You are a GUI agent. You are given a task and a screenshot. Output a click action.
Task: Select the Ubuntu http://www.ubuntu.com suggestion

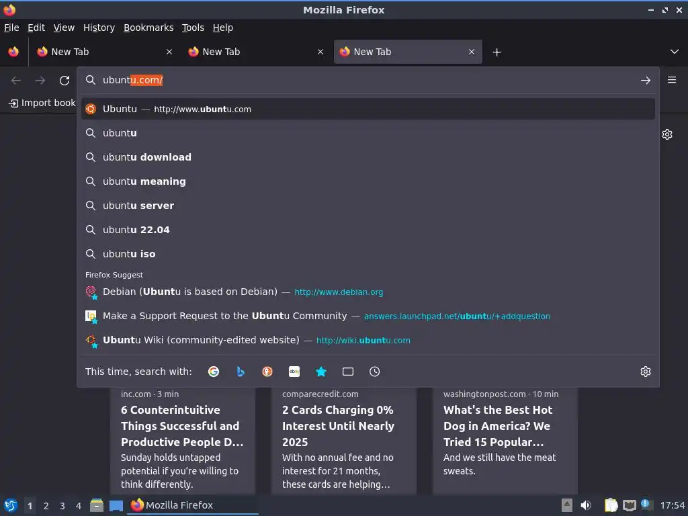pos(368,110)
